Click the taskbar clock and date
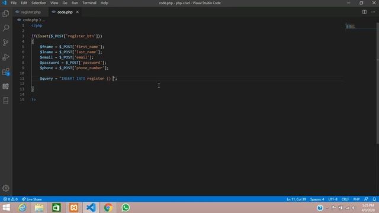379x213 pixels. (x=368, y=208)
